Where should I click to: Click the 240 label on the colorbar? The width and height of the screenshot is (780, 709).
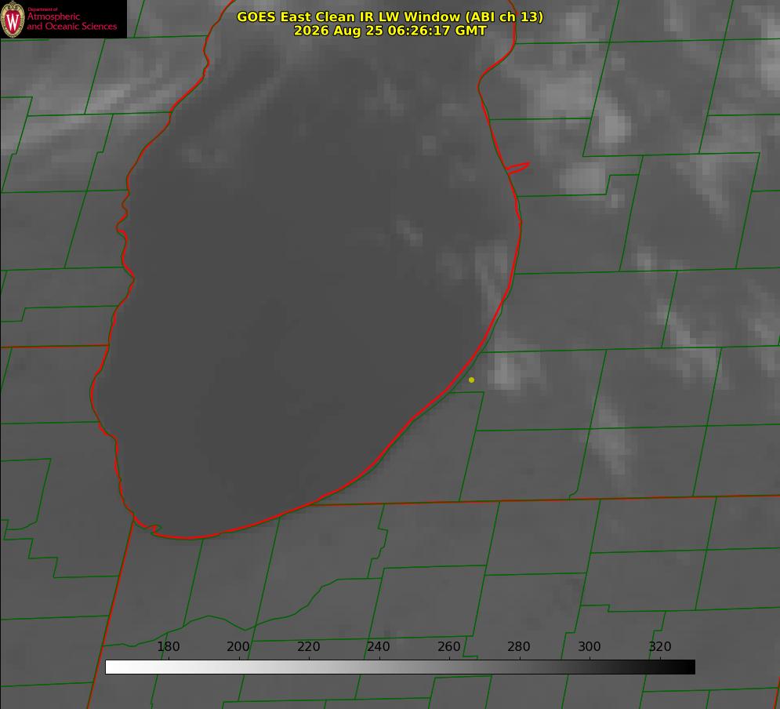click(x=379, y=646)
